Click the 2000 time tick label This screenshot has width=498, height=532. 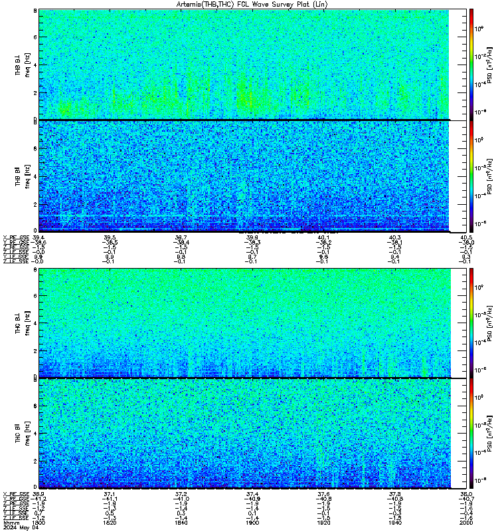pos(466,523)
